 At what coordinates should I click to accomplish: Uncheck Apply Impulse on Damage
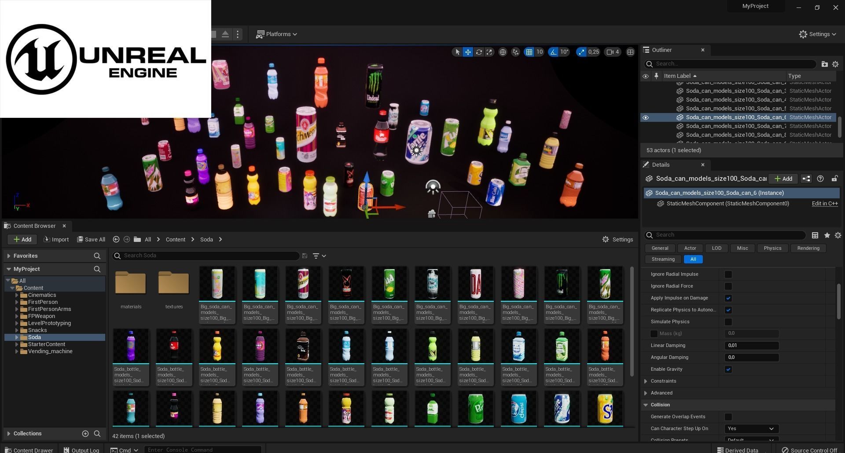(x=728, y=298)
